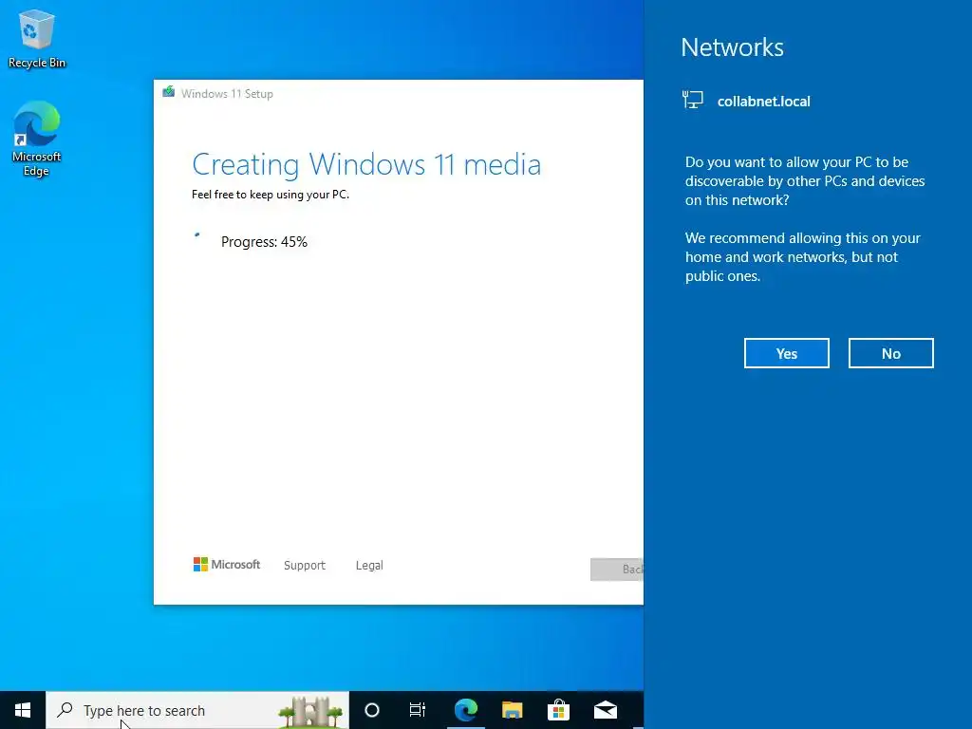Click the Microsoft logo in Setup

(227, 565)
